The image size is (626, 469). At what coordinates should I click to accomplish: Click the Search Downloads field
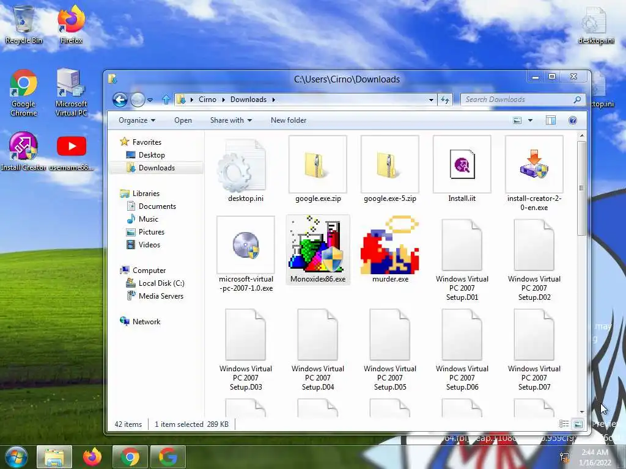coord(523,100)
